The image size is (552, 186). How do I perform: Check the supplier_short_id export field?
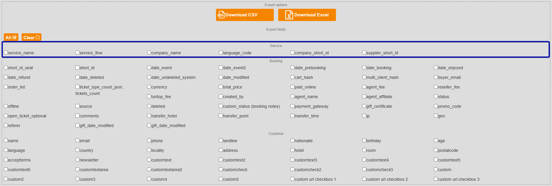(364, 53)
